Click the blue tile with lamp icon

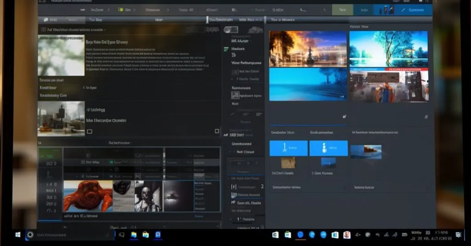coord(288,148)
